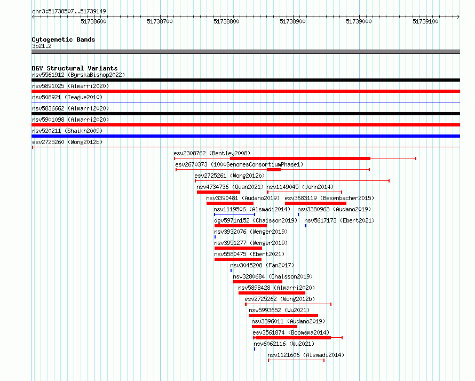
Task: Click the nsv5891025 (Almarri2020) variant label
Action: (x=70, y=86)
